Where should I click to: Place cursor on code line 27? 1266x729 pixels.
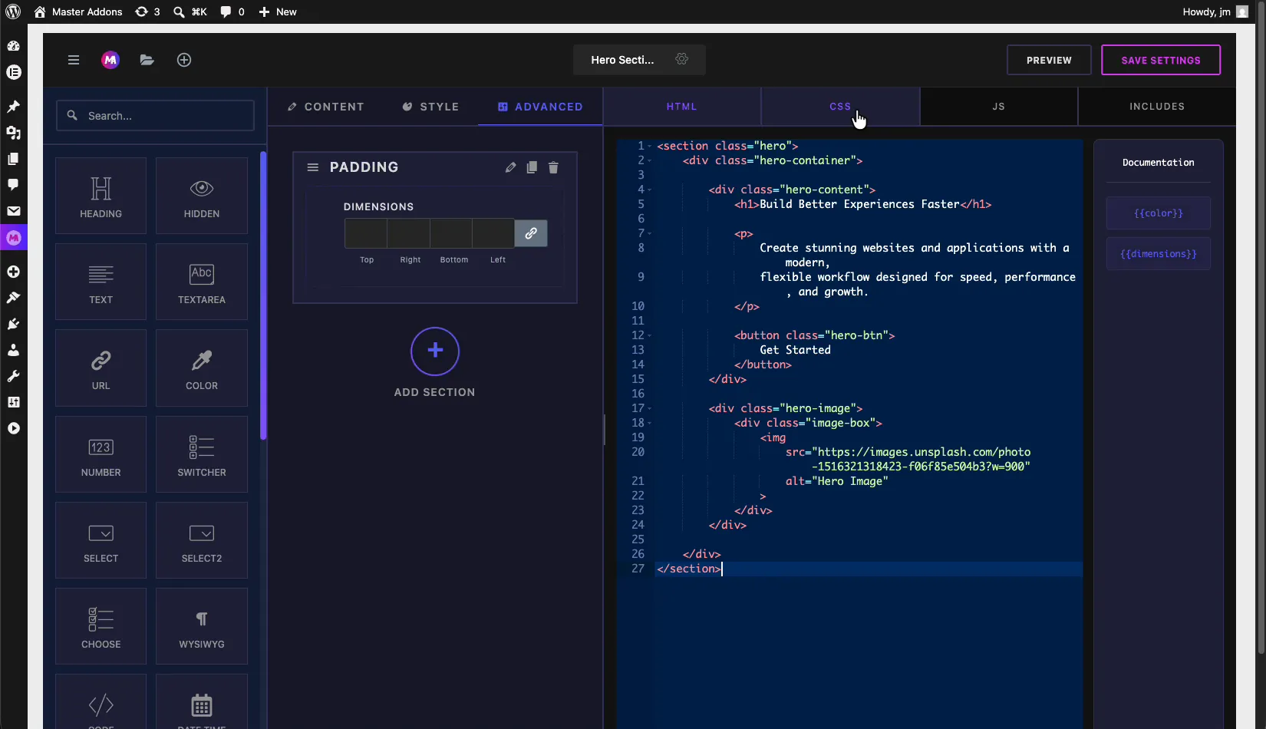[868, 569]
